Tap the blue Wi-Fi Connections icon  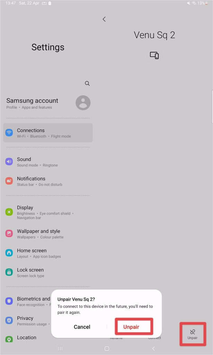9,133
